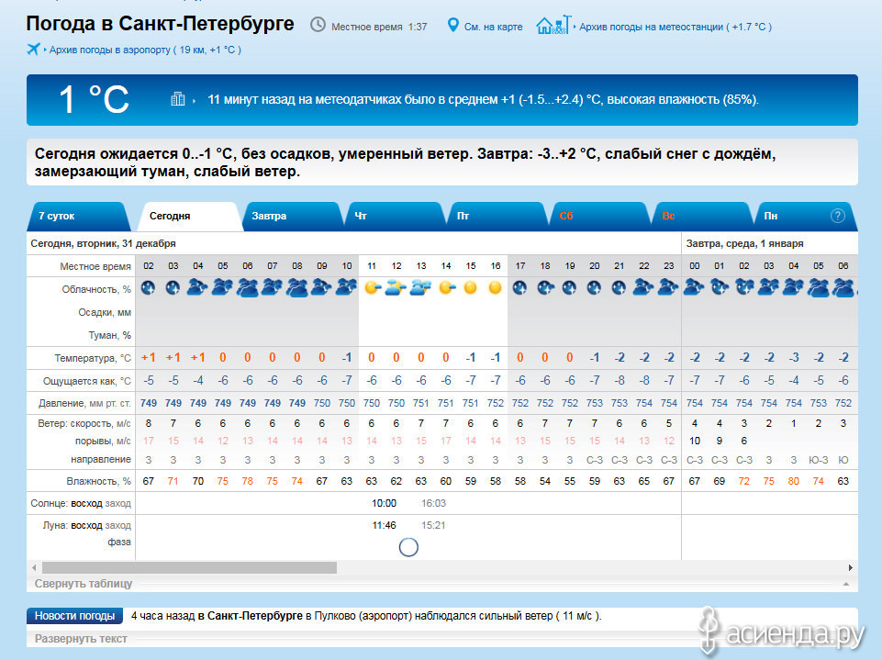
Task: Open the help question mark icon
Action: tap(838, 216)
